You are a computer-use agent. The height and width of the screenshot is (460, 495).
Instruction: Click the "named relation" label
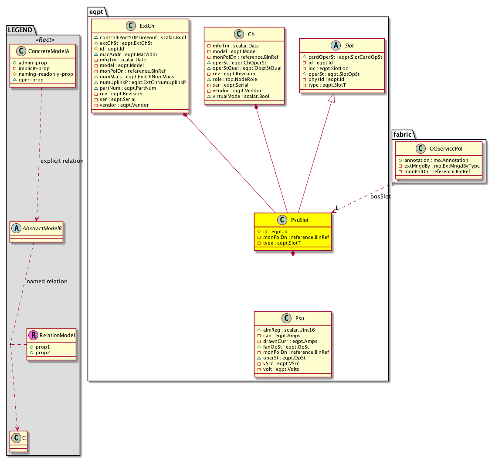click(x=47, y=282)
